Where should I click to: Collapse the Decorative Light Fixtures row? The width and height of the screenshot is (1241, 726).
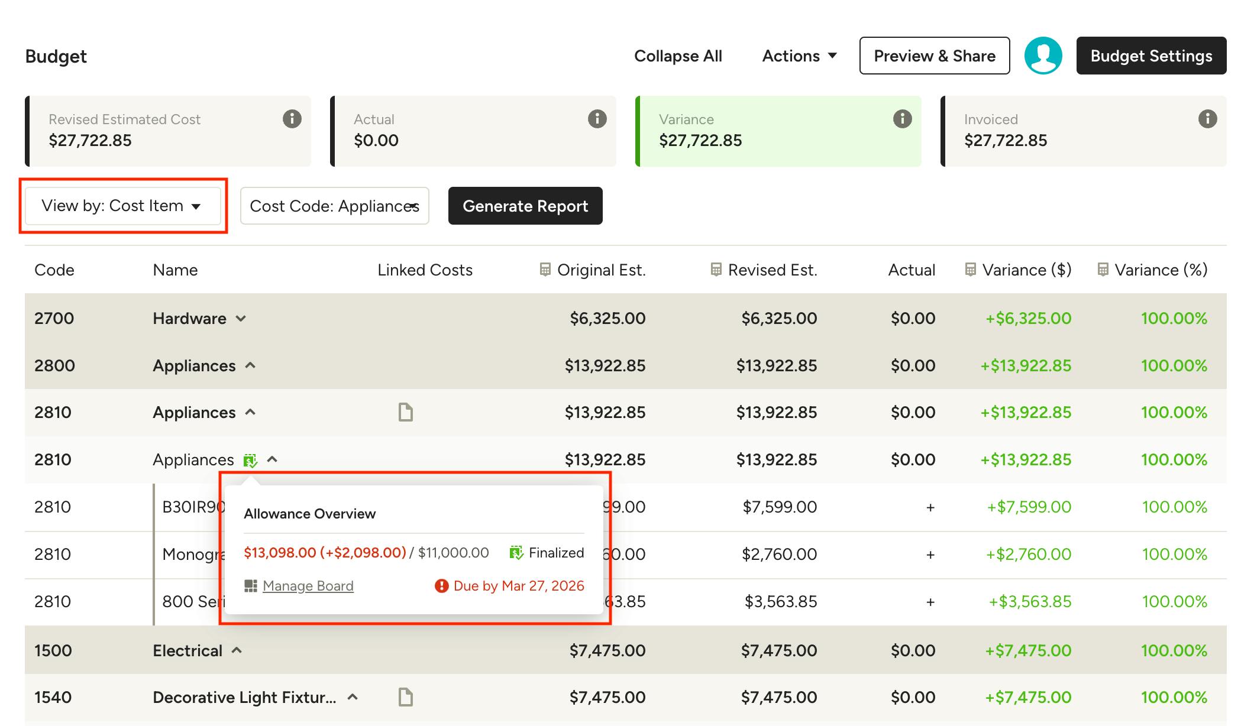point(353,697)
